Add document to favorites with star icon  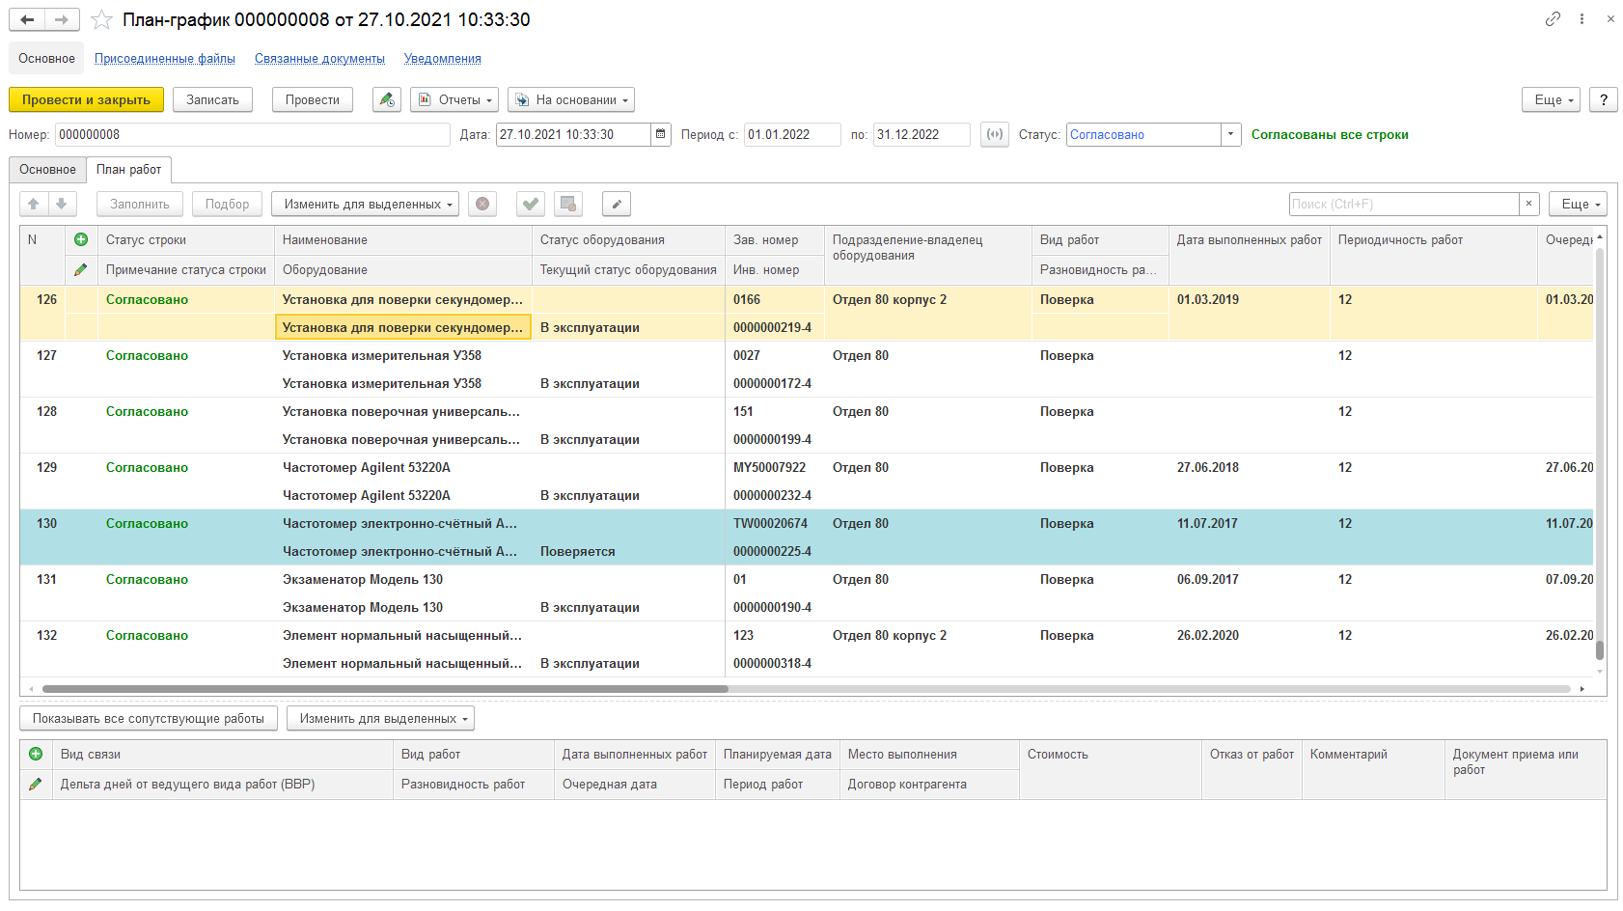(101, 20)
